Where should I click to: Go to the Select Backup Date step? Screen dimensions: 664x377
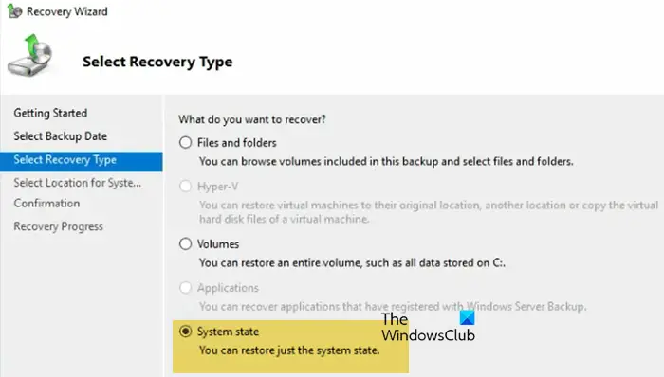coord(60,136)
